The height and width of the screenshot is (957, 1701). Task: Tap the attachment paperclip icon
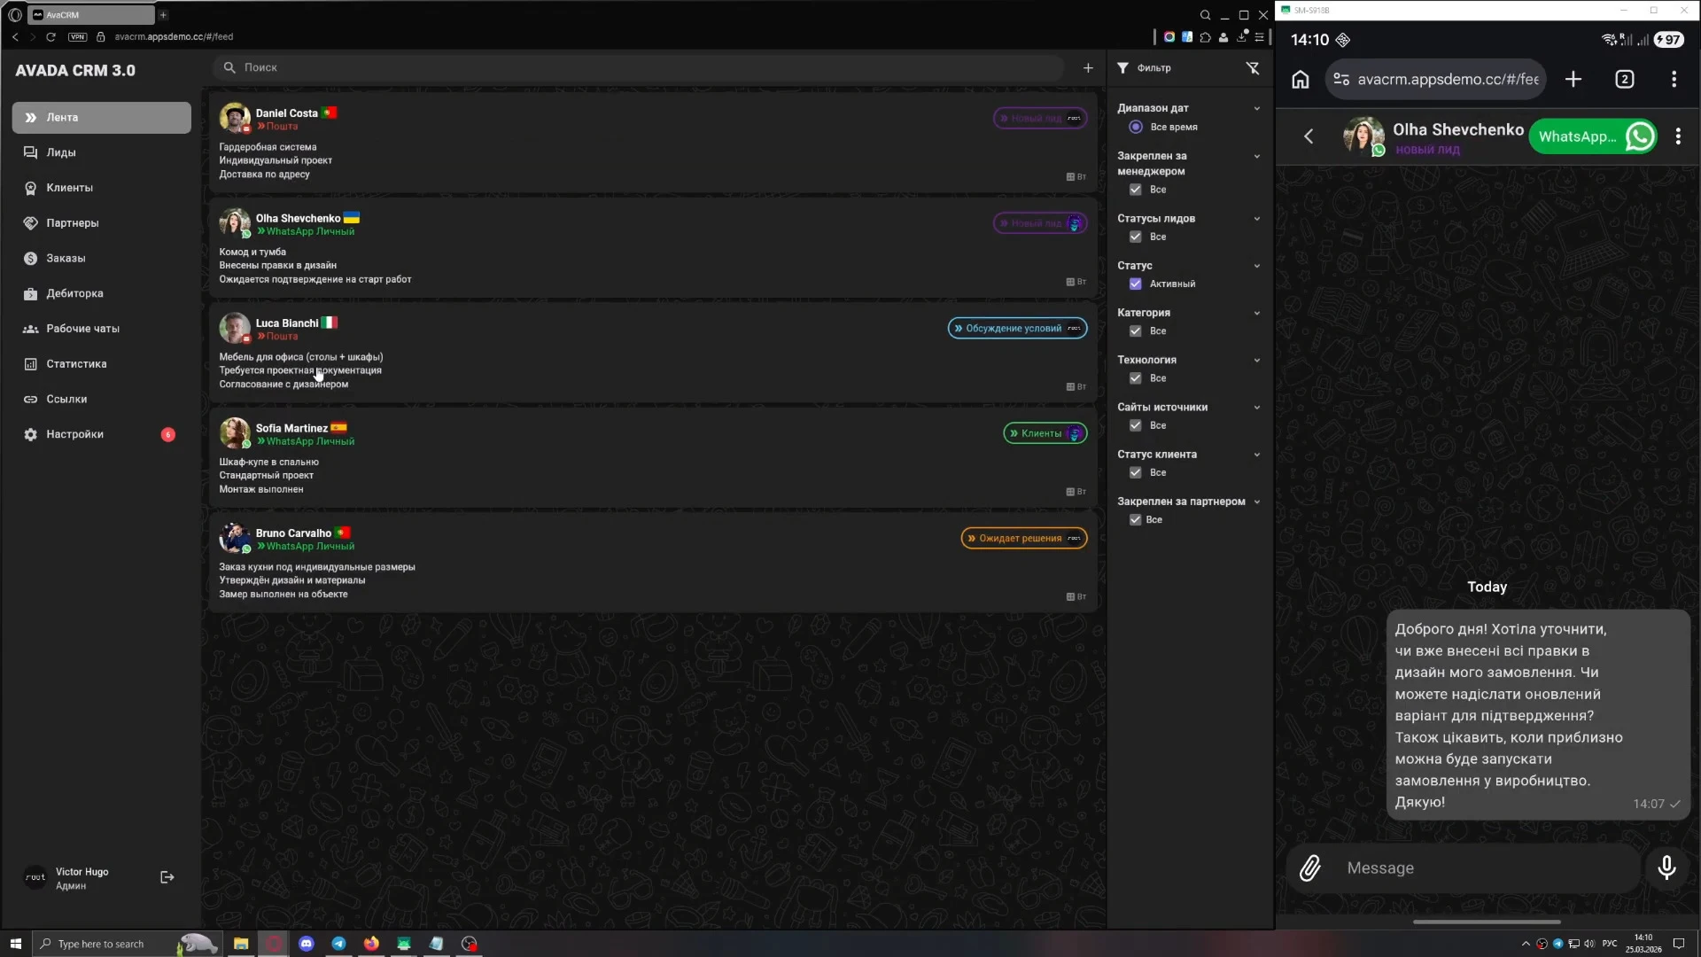(1310, 868)
